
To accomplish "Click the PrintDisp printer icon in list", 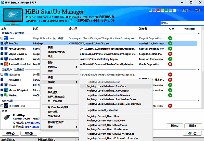I will [6, 43].
